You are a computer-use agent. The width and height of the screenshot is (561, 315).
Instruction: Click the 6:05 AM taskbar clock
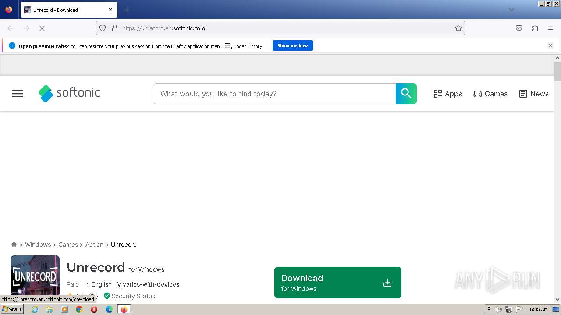[x=539, y=309]
